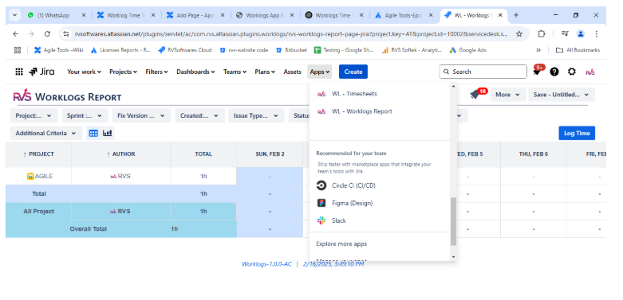Open Jira settings gear icon

coord(571,72)
